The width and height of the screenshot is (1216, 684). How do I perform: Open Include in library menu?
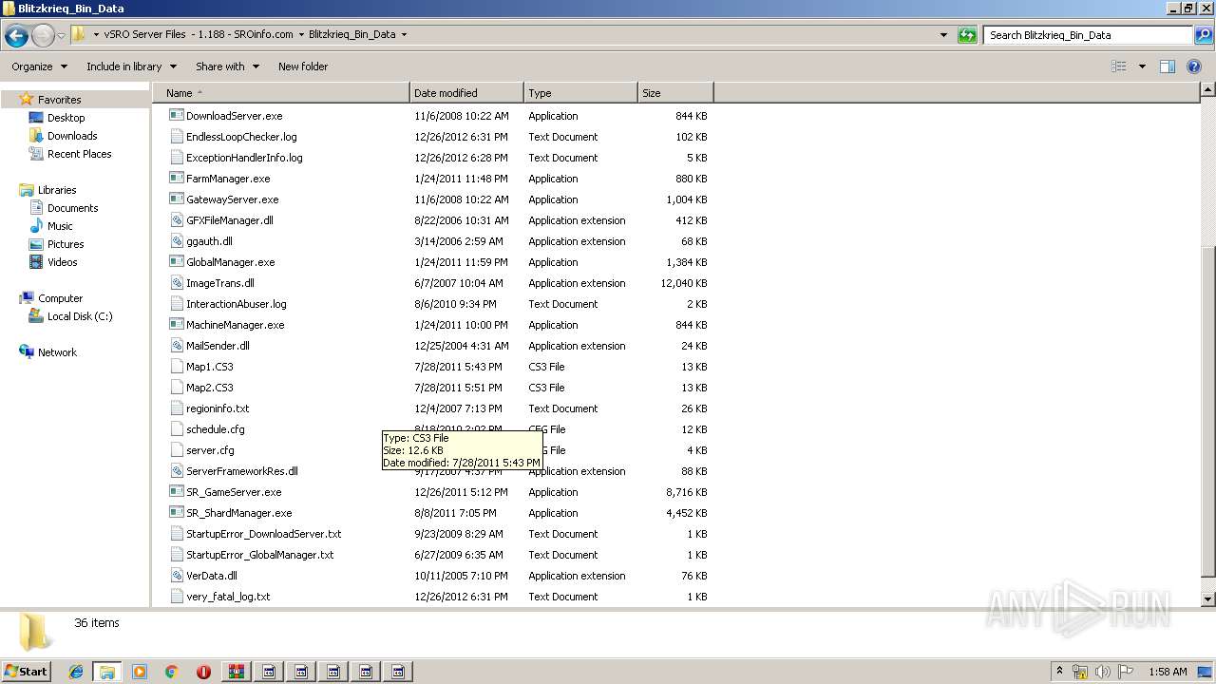point(131,66)
